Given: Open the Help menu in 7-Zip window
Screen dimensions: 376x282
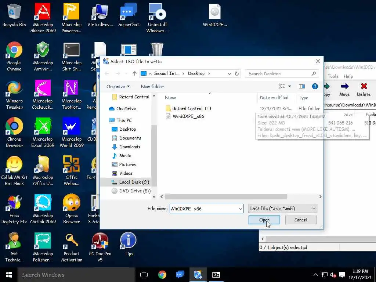Looking at the screenshot, I should tap(348, 76).
